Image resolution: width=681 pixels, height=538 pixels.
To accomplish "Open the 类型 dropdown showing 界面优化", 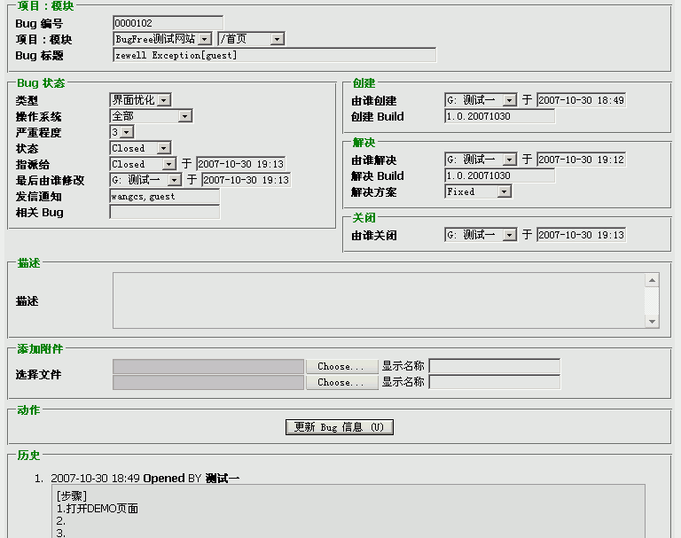I will click(x=140, y=100).
